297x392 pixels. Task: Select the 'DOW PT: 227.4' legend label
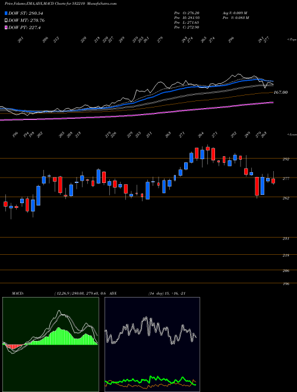point(24,27)
